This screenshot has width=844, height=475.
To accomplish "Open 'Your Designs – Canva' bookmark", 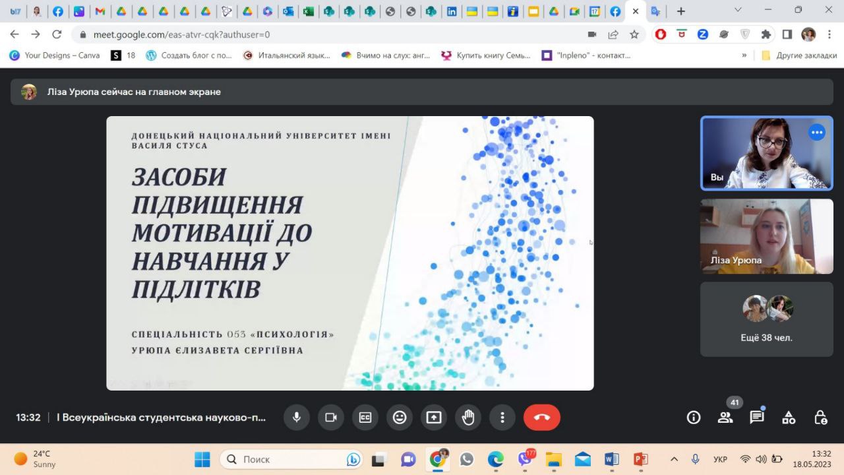I will click(x=55, y=55).
